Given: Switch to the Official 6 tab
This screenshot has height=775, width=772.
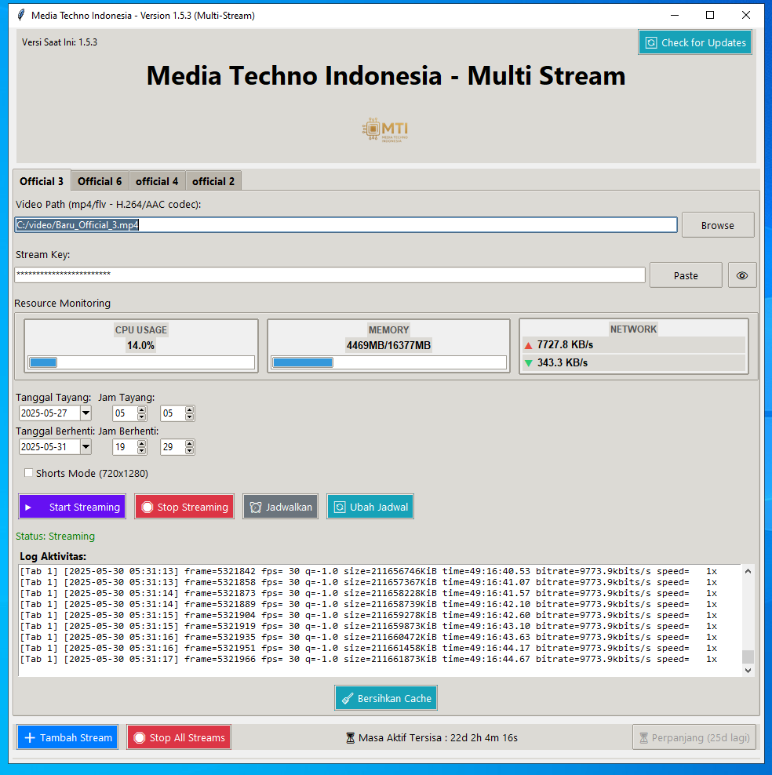Looking at the screenshot, I should click(x=100, y=181).
